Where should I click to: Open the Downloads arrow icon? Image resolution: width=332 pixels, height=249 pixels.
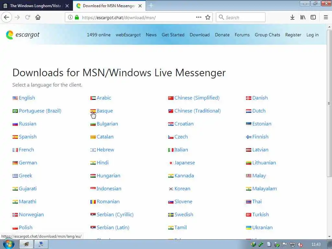[x=292, y=18]
